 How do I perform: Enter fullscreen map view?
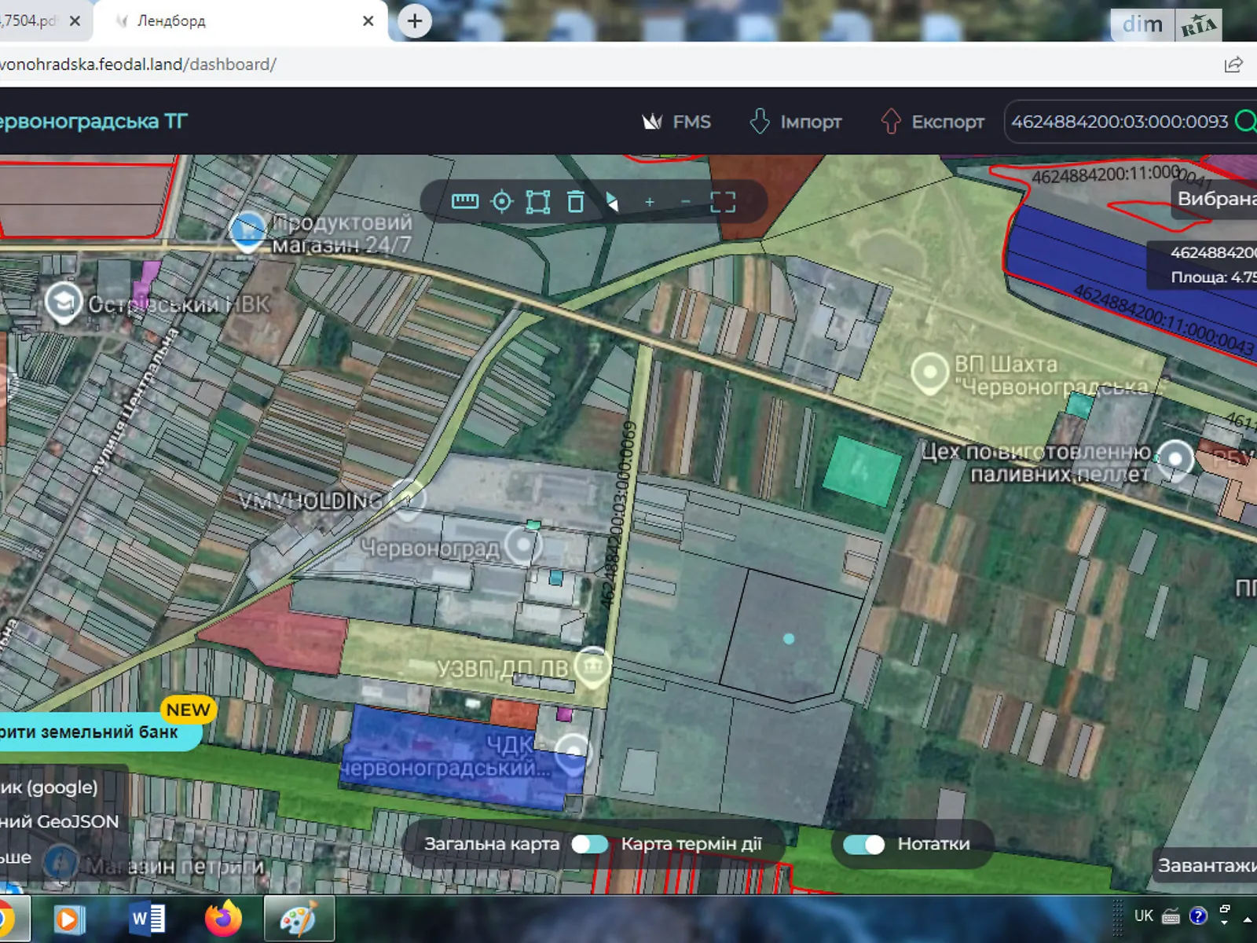pyautogui.click(x=723, y=202)
